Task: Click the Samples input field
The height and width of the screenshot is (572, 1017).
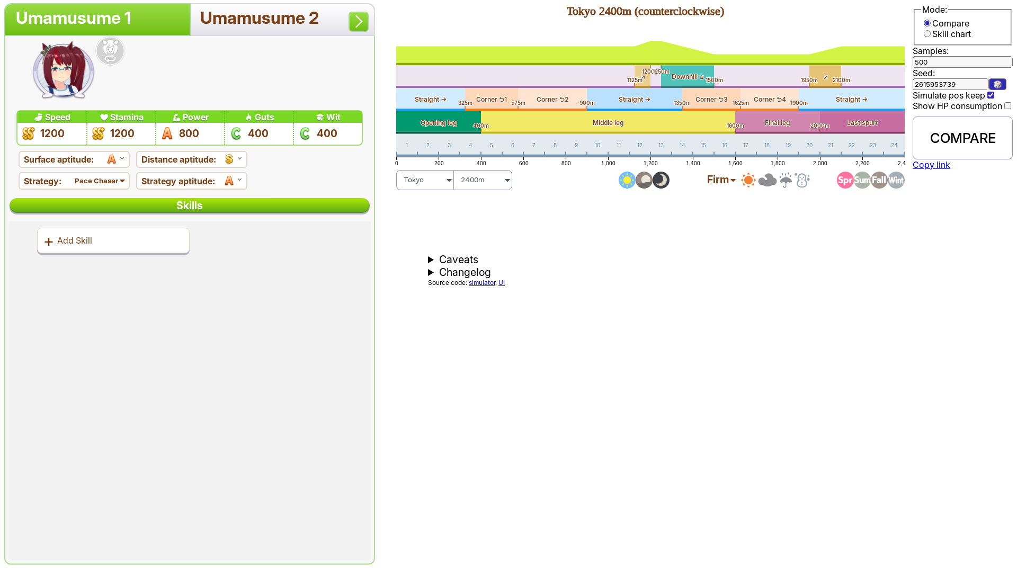Action: coord(962,62)
